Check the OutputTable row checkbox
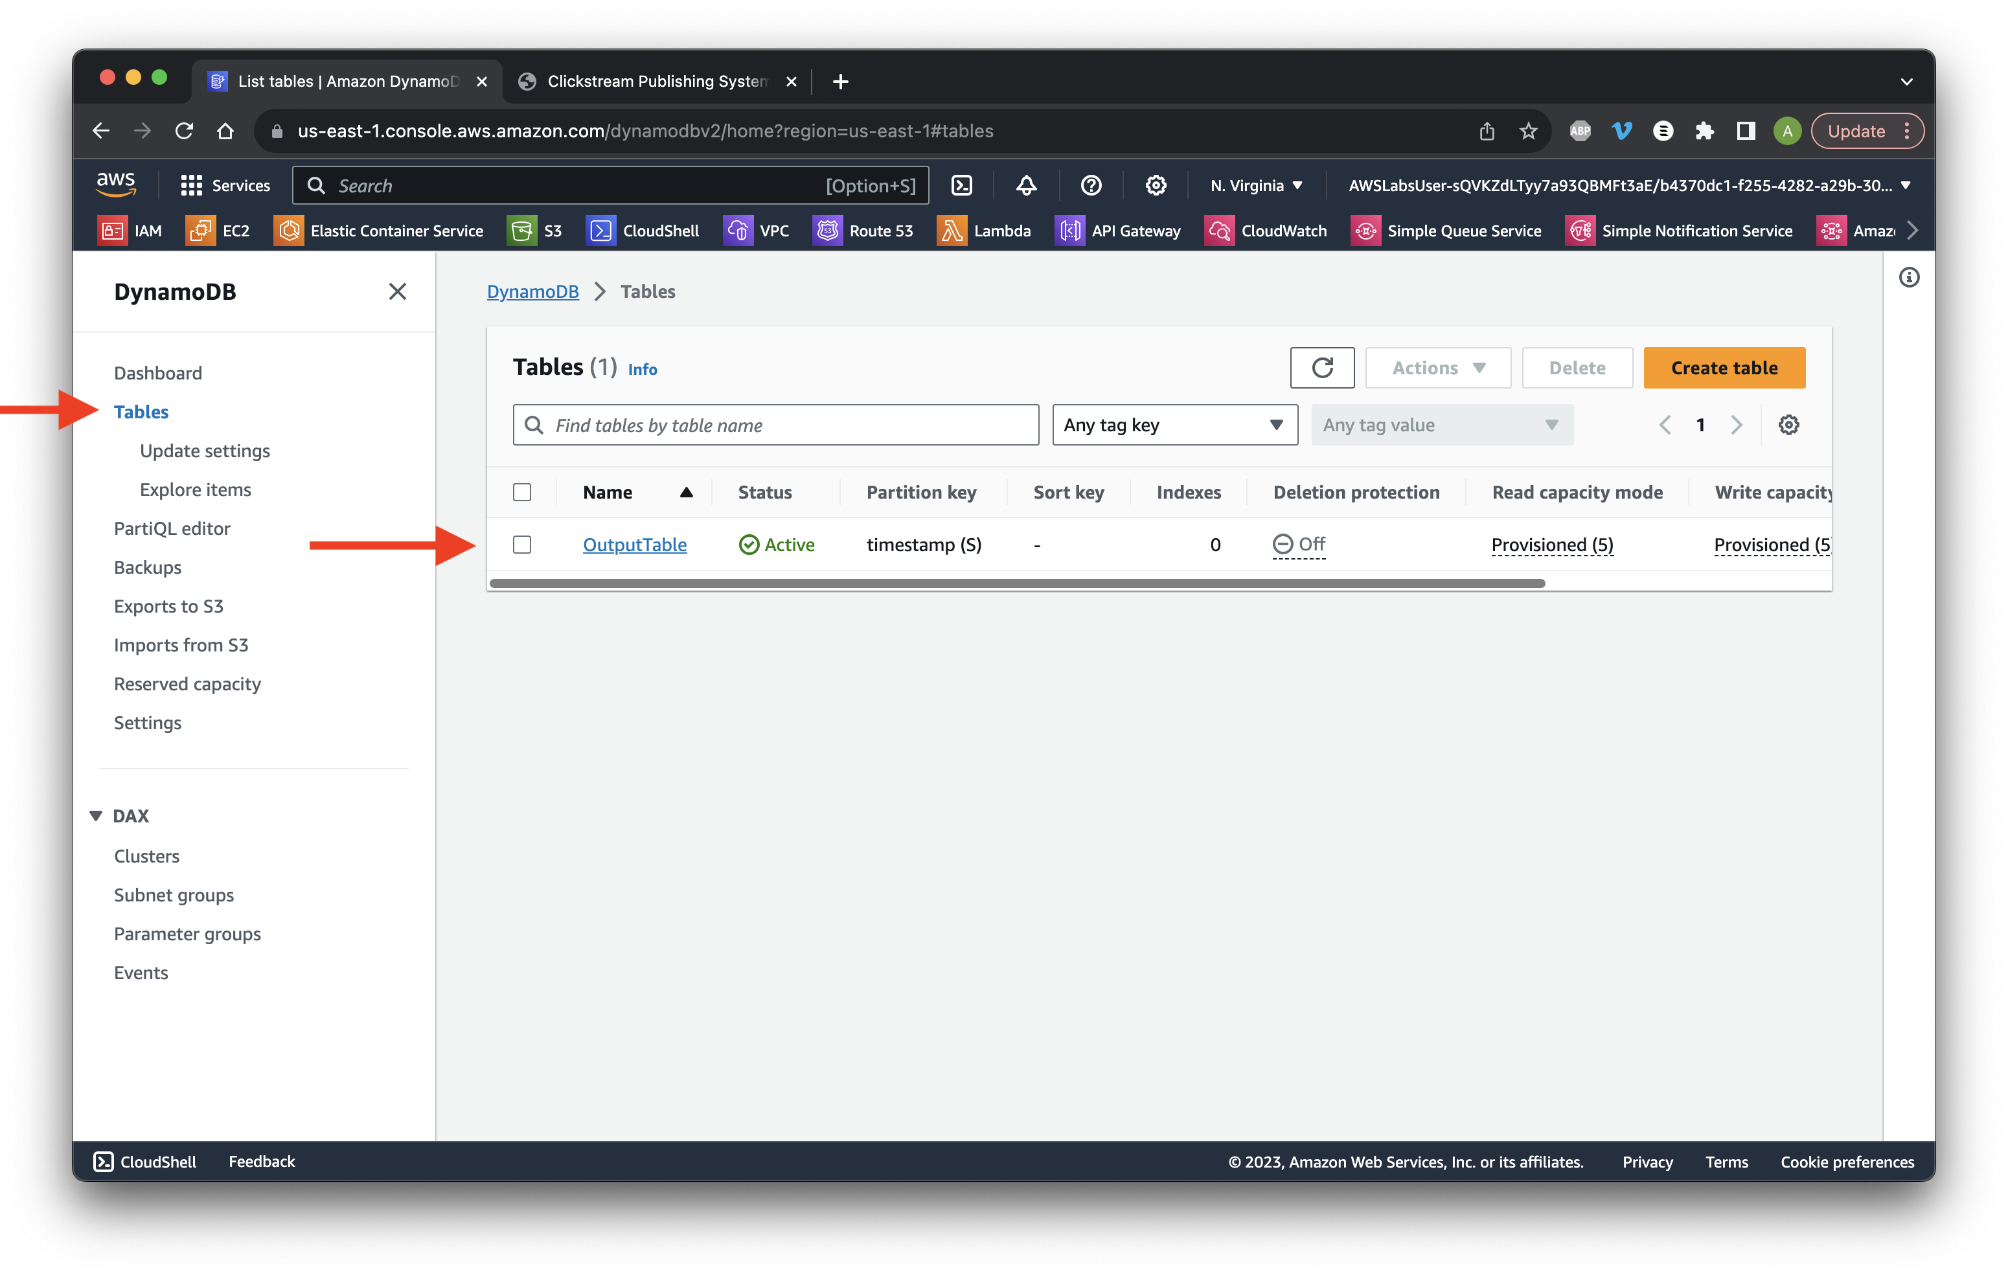The height and width of the screenshot is (1277, 2008). click(522, 545)
